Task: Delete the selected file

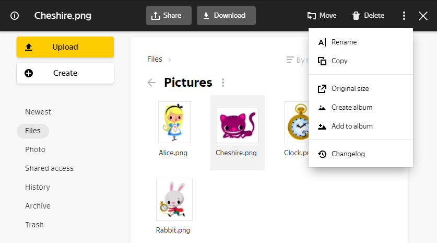Action: pos(368,16)
